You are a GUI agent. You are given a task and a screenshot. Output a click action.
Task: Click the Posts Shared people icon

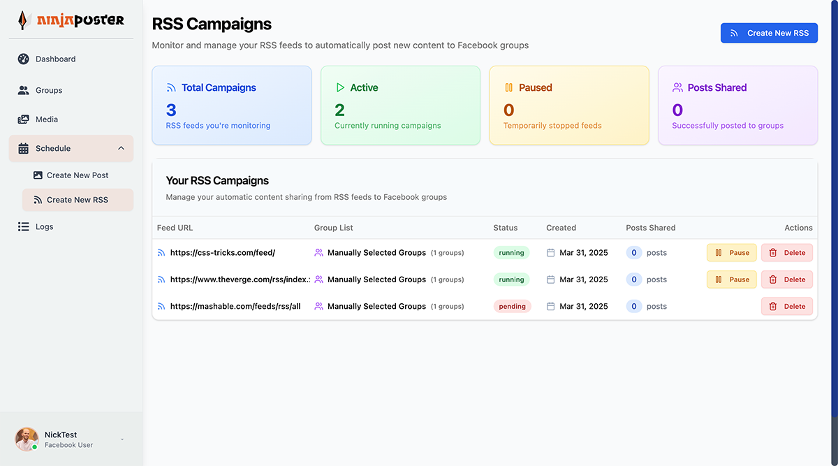point(677,88)
